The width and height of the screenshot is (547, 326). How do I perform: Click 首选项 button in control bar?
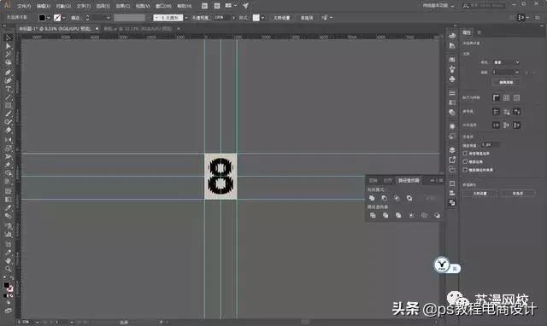307,18
